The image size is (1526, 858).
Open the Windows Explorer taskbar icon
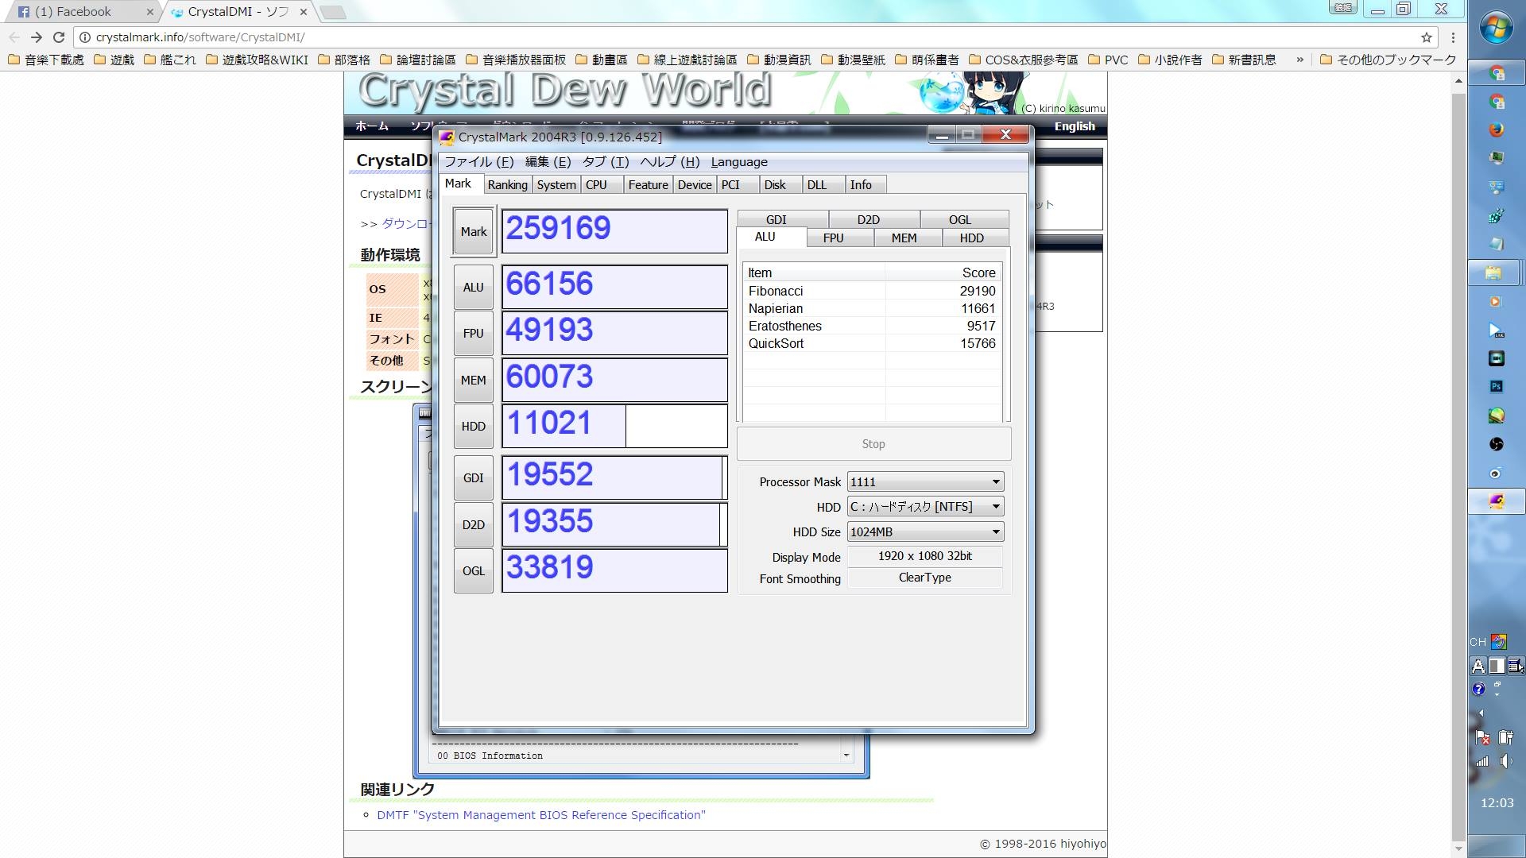pos(1494,273)
